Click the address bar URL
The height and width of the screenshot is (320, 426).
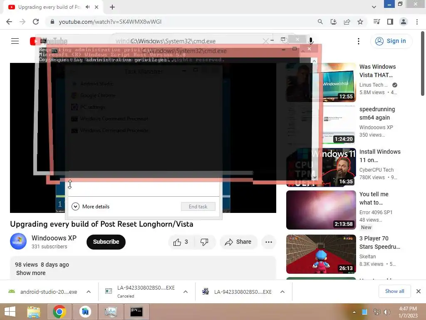click(x=110, y=22)
